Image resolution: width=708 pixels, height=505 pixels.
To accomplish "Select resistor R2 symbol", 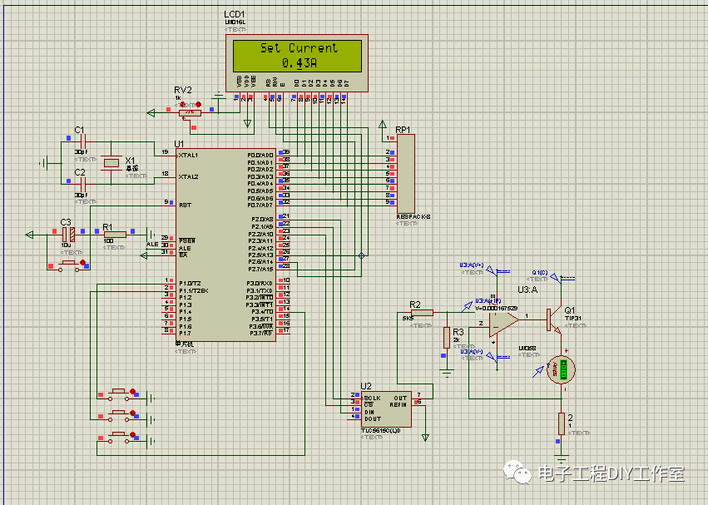I will point(422,313).
